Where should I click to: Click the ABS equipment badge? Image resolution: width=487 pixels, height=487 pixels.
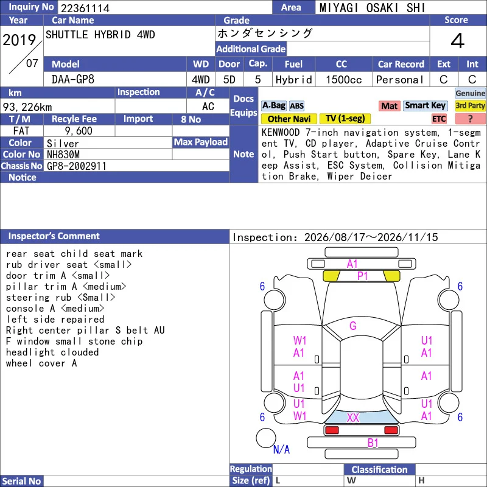296,106
